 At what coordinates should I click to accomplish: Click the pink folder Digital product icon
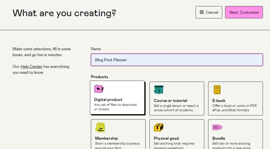click(99, 89)
